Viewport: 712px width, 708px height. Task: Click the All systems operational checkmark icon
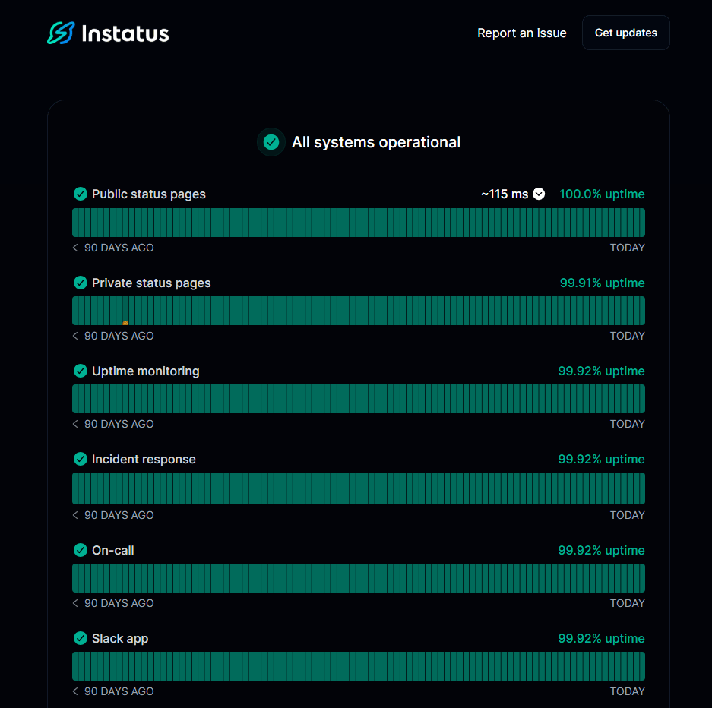(x=271, y=142)
